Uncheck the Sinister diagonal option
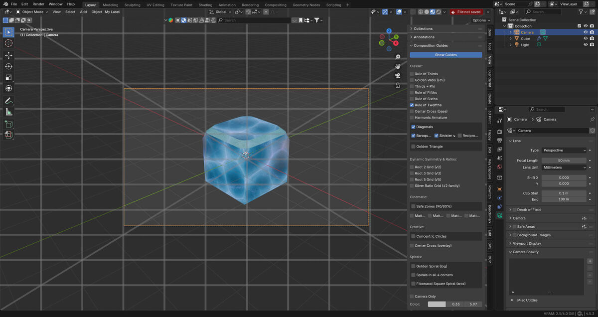 (437, 136)
